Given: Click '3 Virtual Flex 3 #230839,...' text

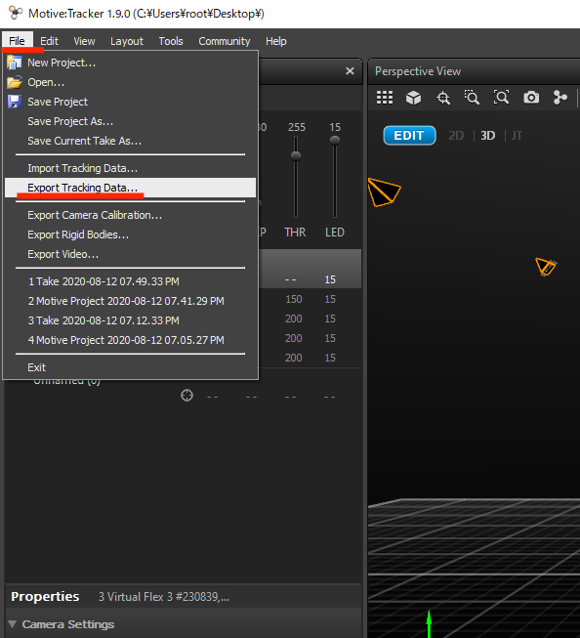Looking at the screenshot, I should click(164, 597).
